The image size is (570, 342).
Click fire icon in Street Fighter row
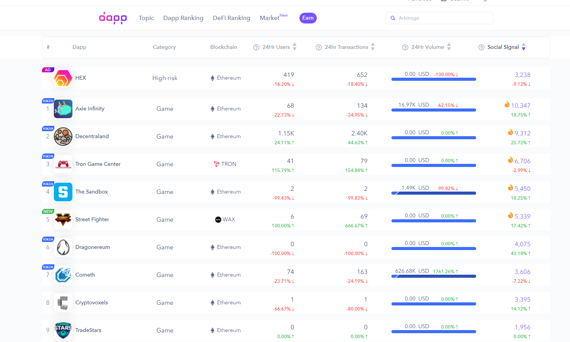[510, 215]
